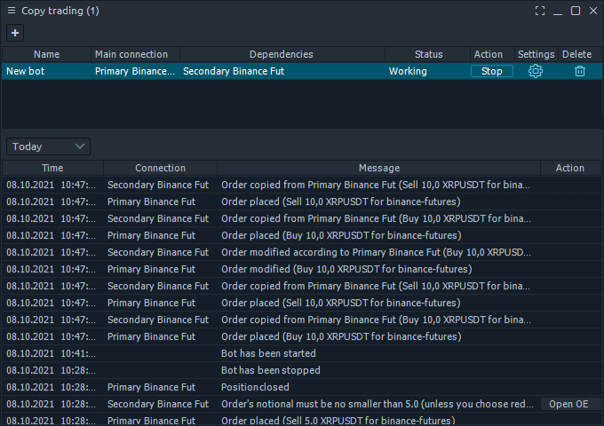604x426 pixels.
Task: Open settings gear for New bot
Action: coord(536,71)
